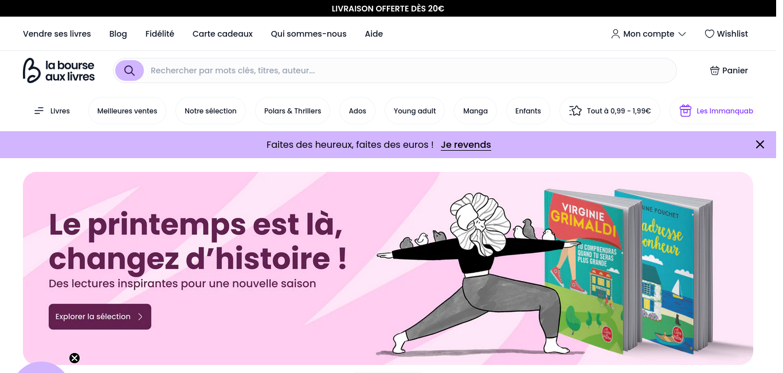Click the 'Explorer la sélection' button
Screen dimensions: 783x373
click(100, 316)
